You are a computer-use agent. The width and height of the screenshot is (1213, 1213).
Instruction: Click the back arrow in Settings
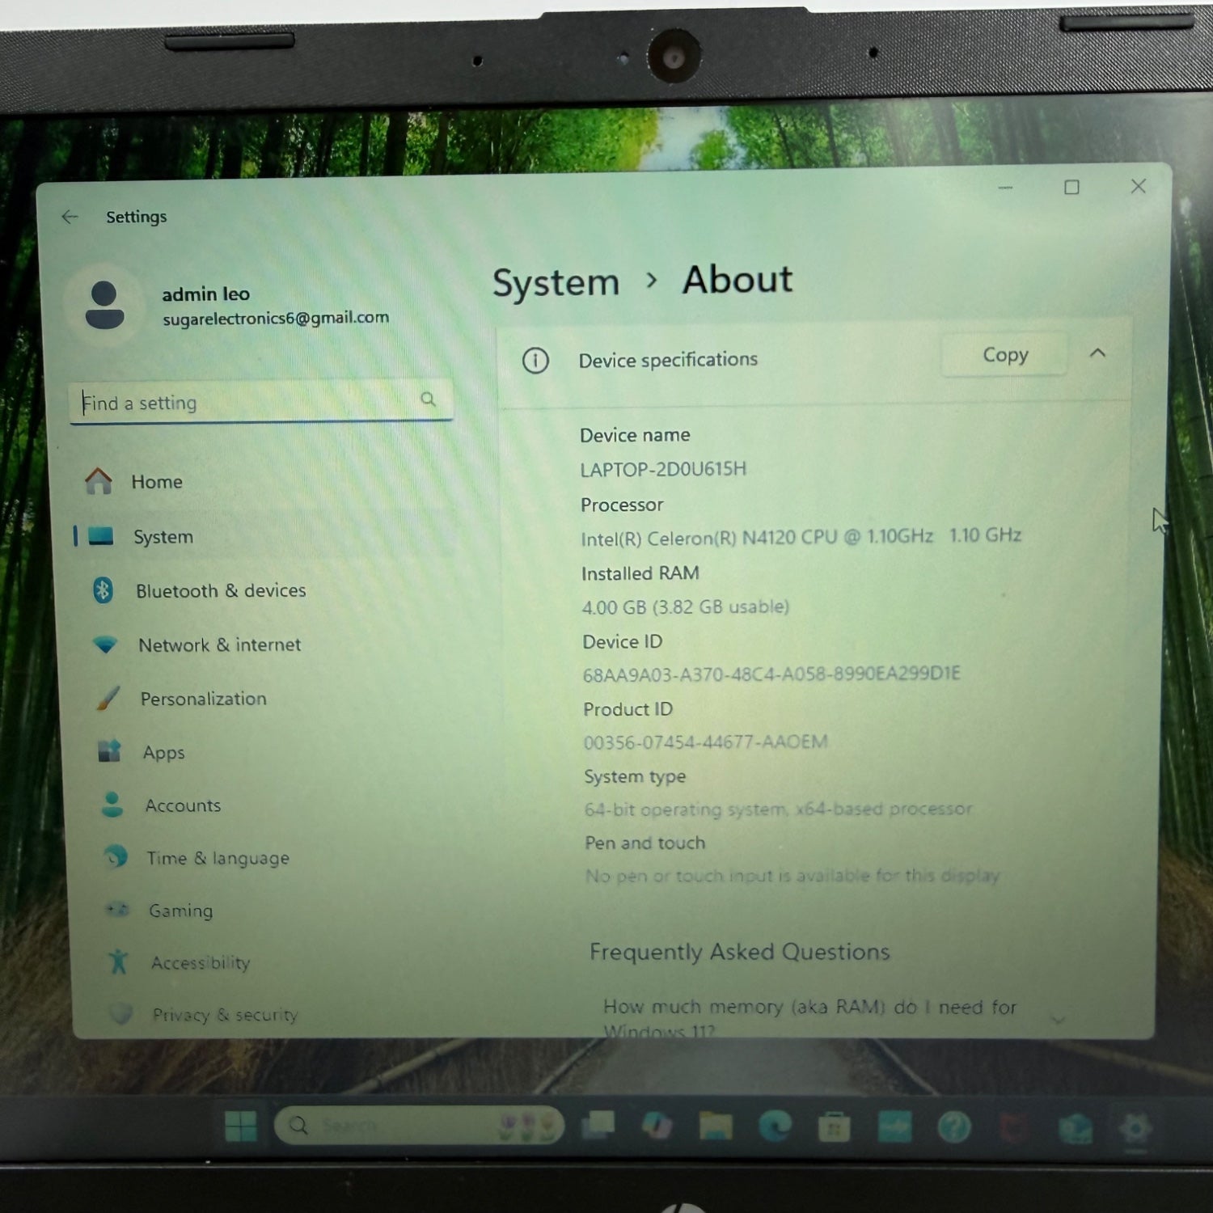(70, 217)
